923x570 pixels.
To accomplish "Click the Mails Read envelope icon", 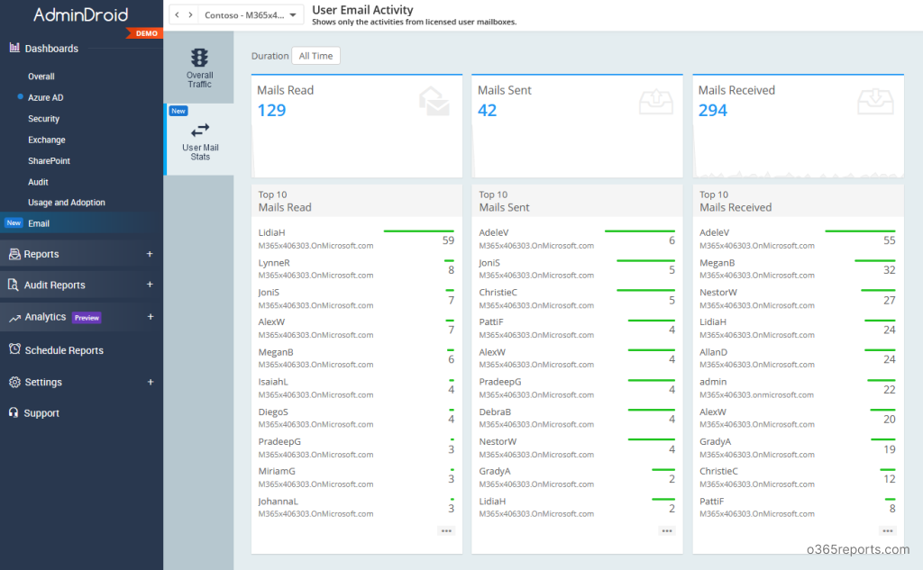I will point(434,101).
